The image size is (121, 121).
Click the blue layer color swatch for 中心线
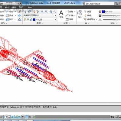coord(34,19)
